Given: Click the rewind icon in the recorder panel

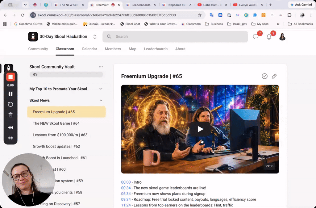Looking at the screenshot, I should click(x=10, y=127).
